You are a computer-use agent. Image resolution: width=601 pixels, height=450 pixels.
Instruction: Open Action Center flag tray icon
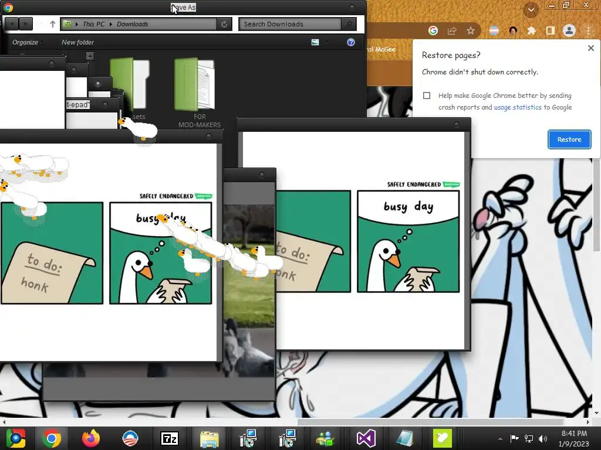[514, 438]
